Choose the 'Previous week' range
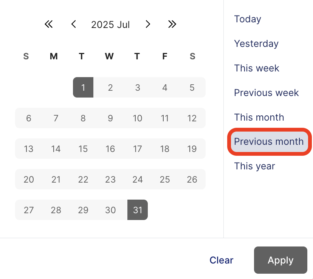Screen dimensions: 313x279 267,93
